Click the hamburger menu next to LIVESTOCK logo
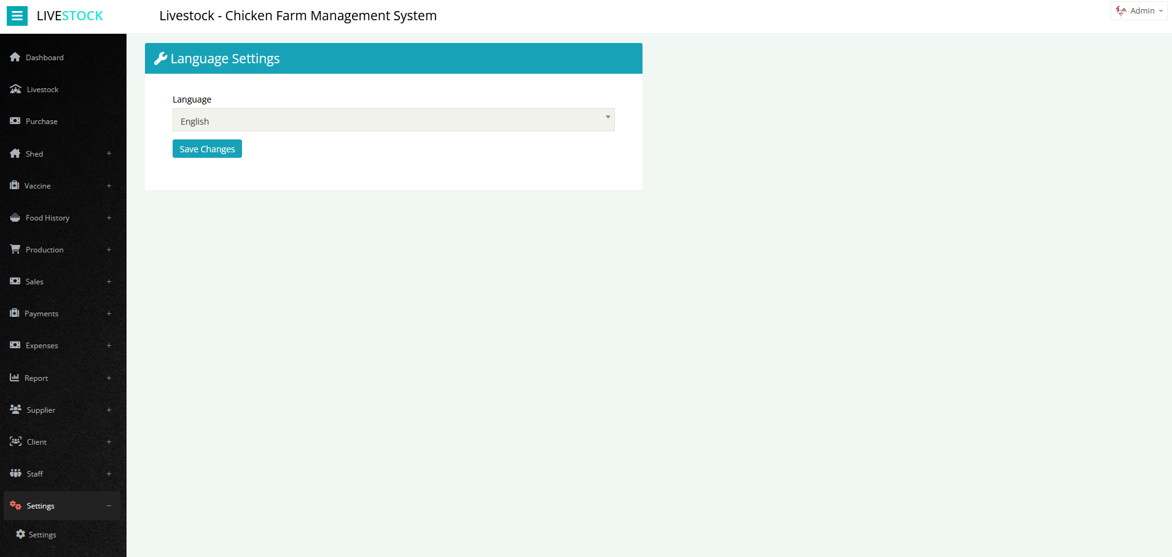 click(x=17, y=15)
